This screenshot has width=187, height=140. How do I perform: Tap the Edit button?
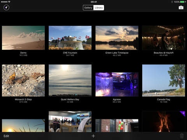click(x=6, y=136)
